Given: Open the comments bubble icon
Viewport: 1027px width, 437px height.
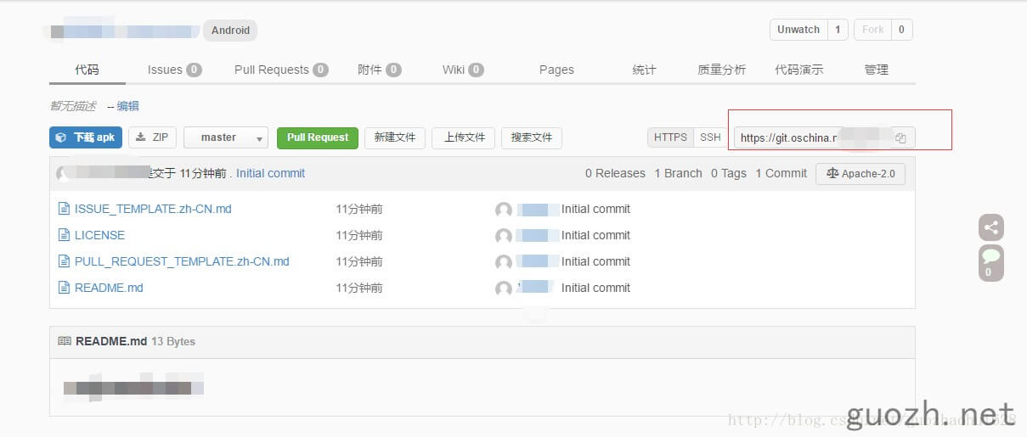Looking at the screenshot, I should click(990, 257).
